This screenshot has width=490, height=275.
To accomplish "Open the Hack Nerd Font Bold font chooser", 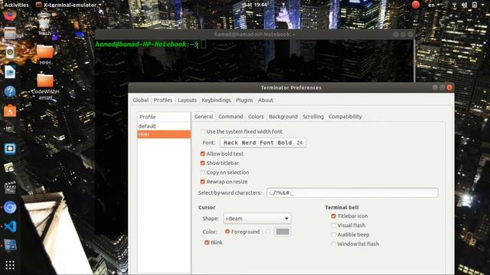I will 263,143.
